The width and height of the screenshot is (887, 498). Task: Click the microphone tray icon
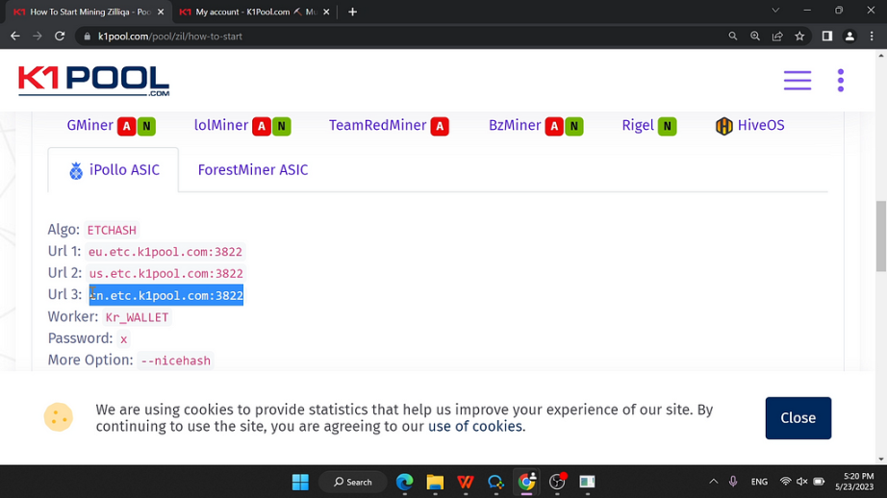click(x=733, y=482)
